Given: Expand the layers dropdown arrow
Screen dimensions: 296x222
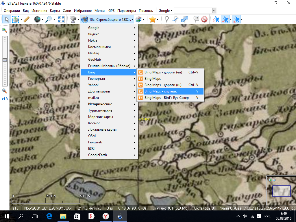Looking at the screenshot, I should [x=143, y=19].
